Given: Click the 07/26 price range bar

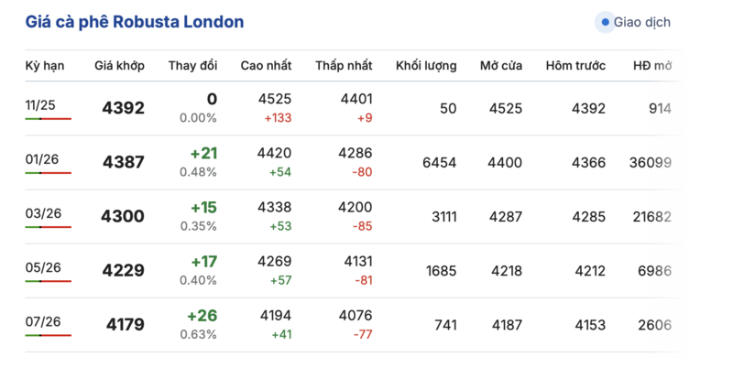Looking at the screenshot, I should pyautogui.click(x=49, y=335).
